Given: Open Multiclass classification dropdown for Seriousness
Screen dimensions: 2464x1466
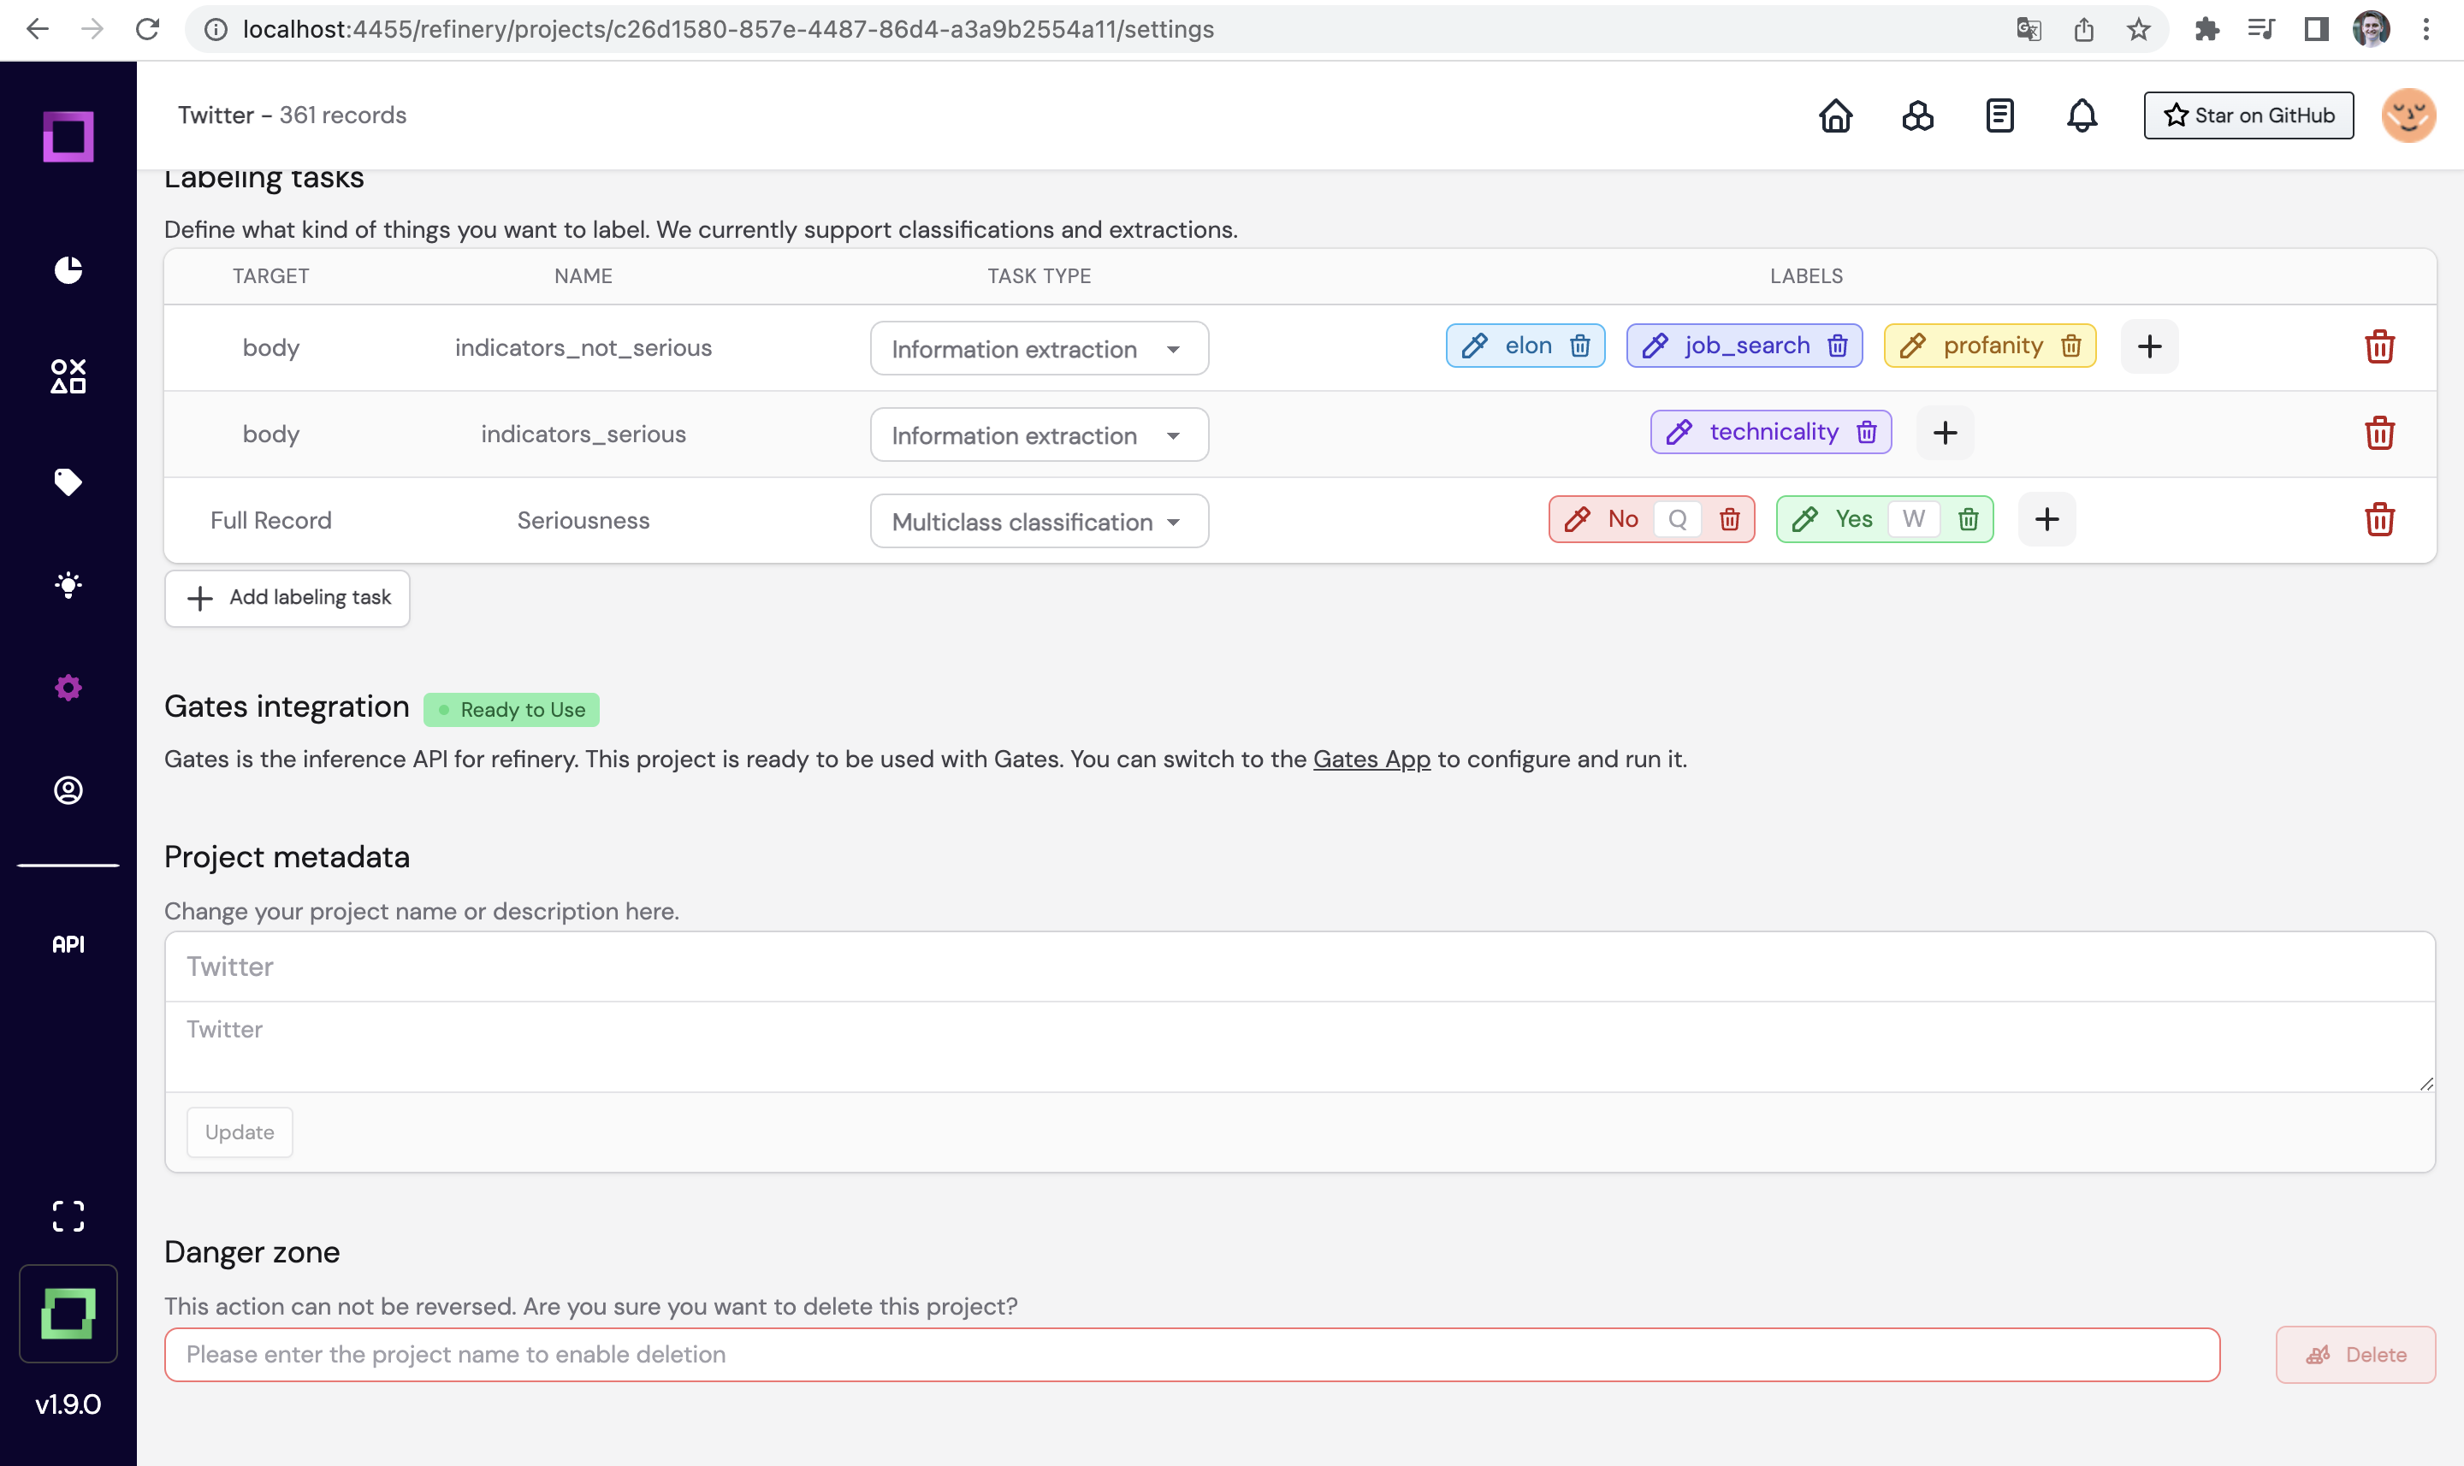Looking at the screenshot, I should [x=1039, y=521].
